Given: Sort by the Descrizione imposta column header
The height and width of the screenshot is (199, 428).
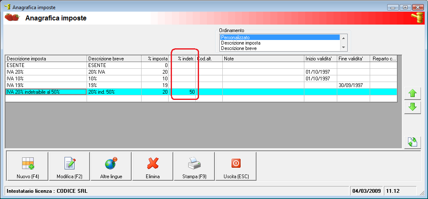Looking at the screenshot, I should (46, 59).
